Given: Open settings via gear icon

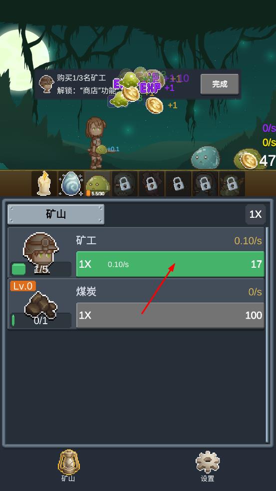Looking at the screenshot, I should pos(208,462).
